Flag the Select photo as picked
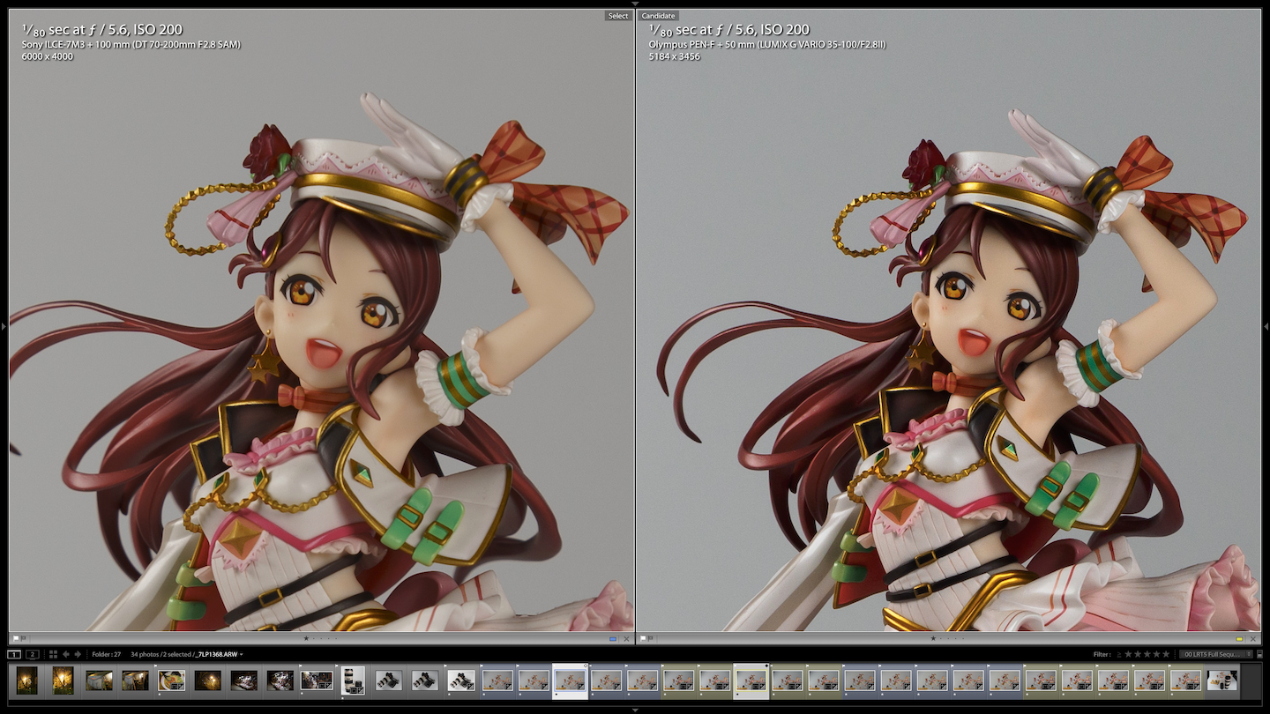1270x714 pixels. tap(16, 638)
